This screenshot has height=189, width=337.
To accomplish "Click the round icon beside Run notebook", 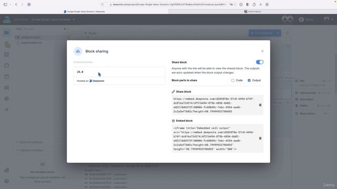I will point(288,33).
